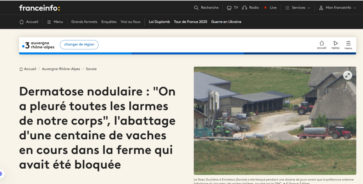Expand the Mon franceinfo account dropdown
363x184 pixels.
point(337,8)
